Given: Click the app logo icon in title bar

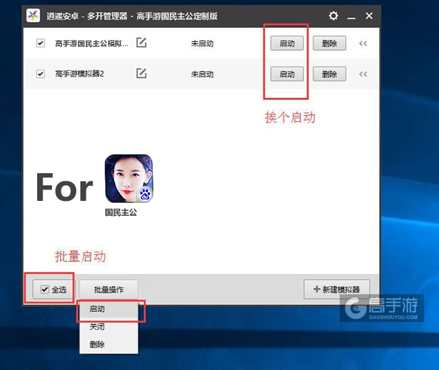Looking at the screenshot, I should [33, 16].
